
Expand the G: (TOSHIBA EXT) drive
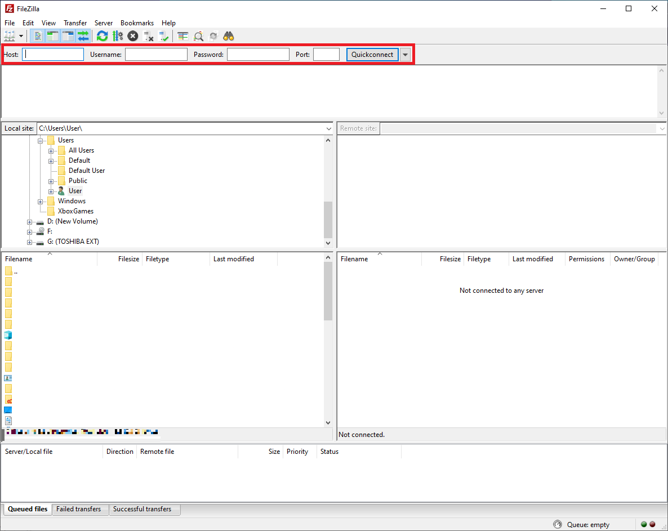point(29,242)
